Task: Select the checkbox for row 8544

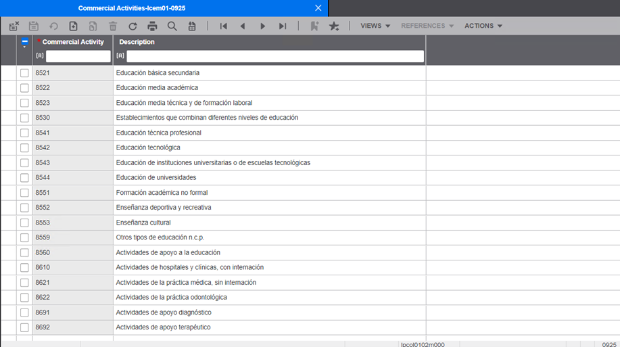Action: point(24,178)
